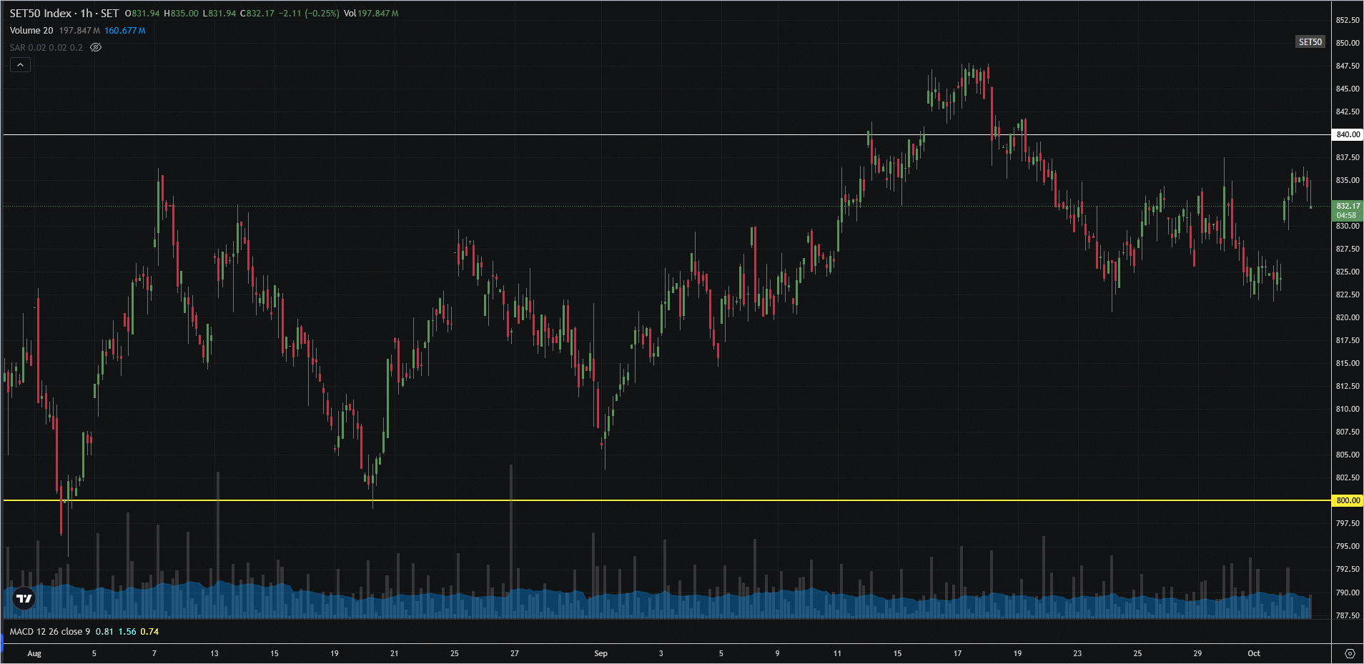Viewport: 1364px width, 664px height.
Task: Click the Oct label on time axis
Action: [x=1253, y=653]
